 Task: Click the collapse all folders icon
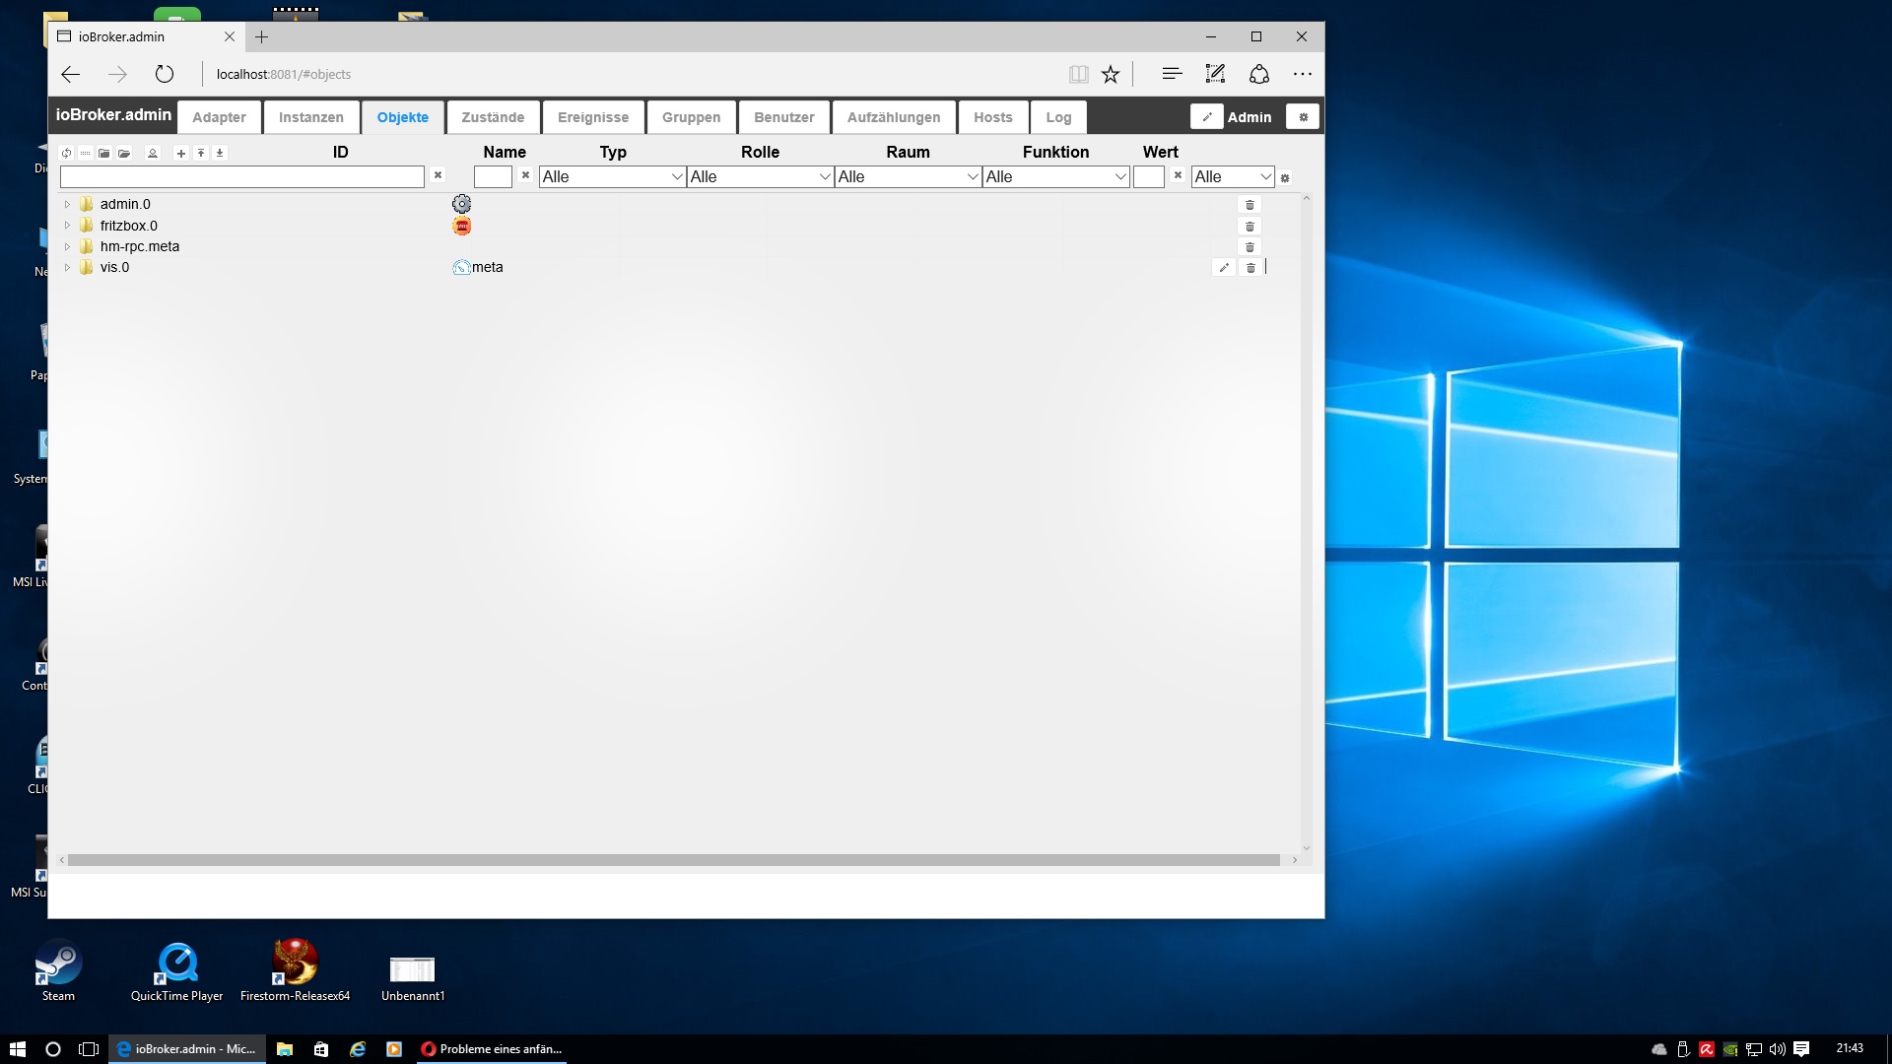(x=104, y=153)
